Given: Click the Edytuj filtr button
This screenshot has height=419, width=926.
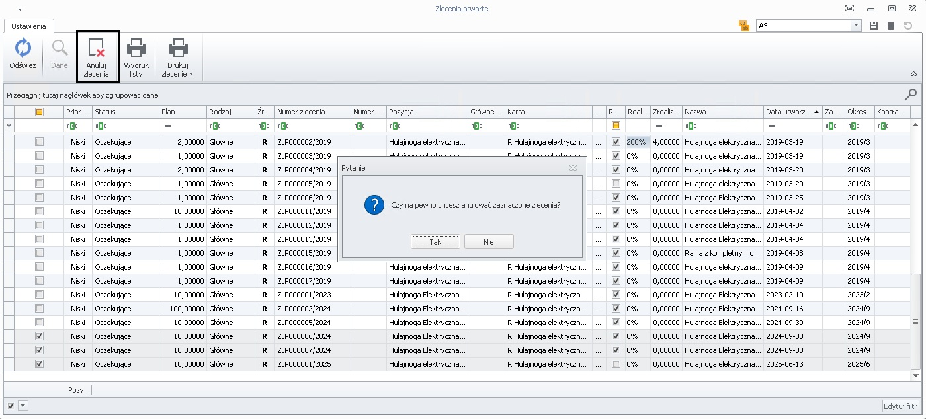Looking at the screenshot, I should point(901,406).
